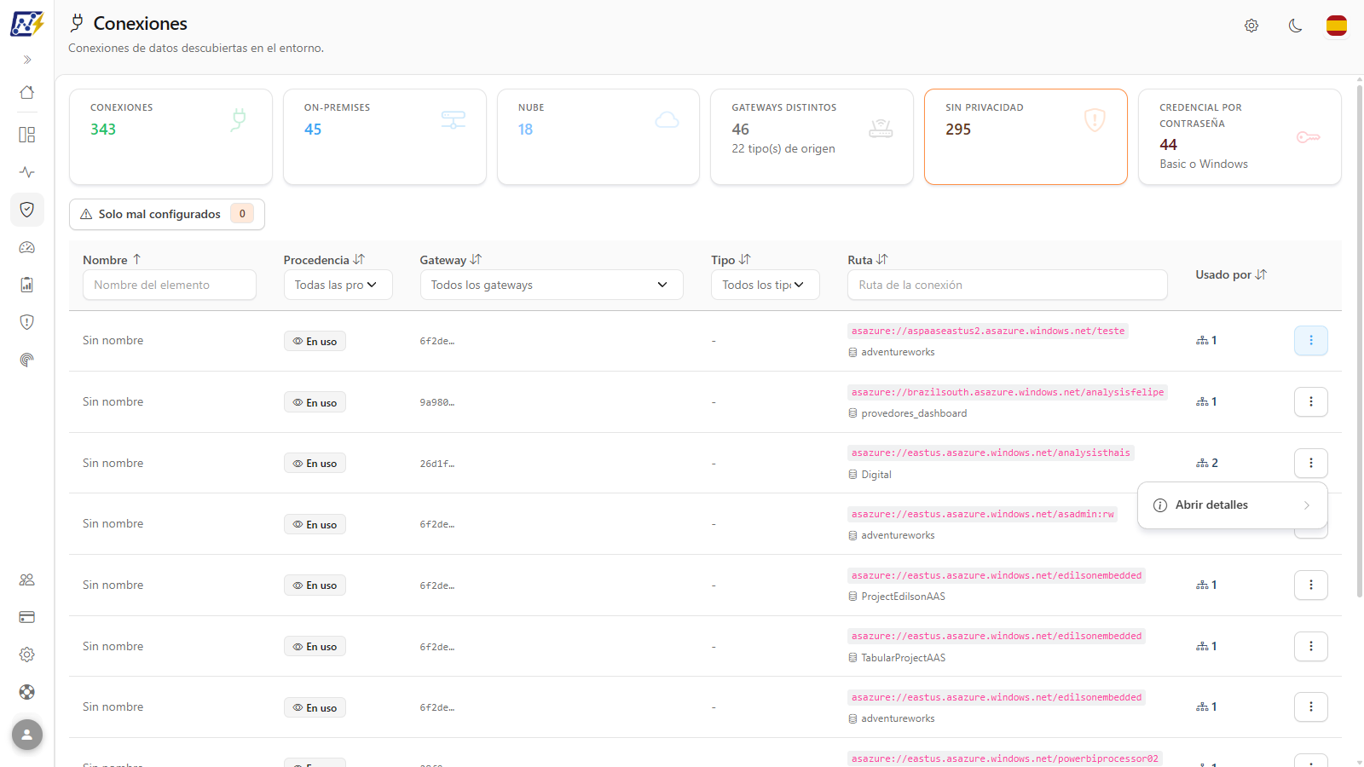Select the Gateways Distintos 46 card
This screenshot has height=767, width=1364.
pyautogui.click(x=812, y=136)
